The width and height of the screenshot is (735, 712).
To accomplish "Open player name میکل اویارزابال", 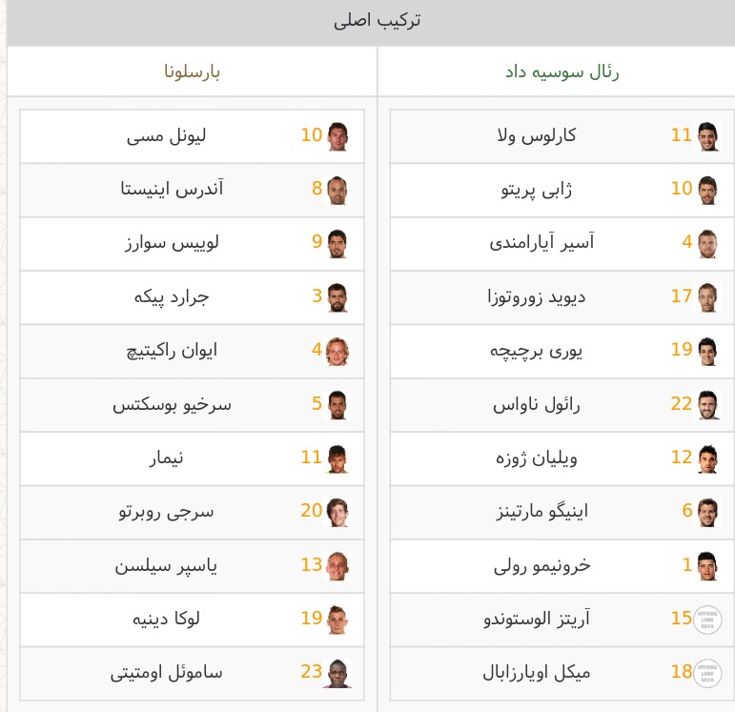I will point(537,673).
